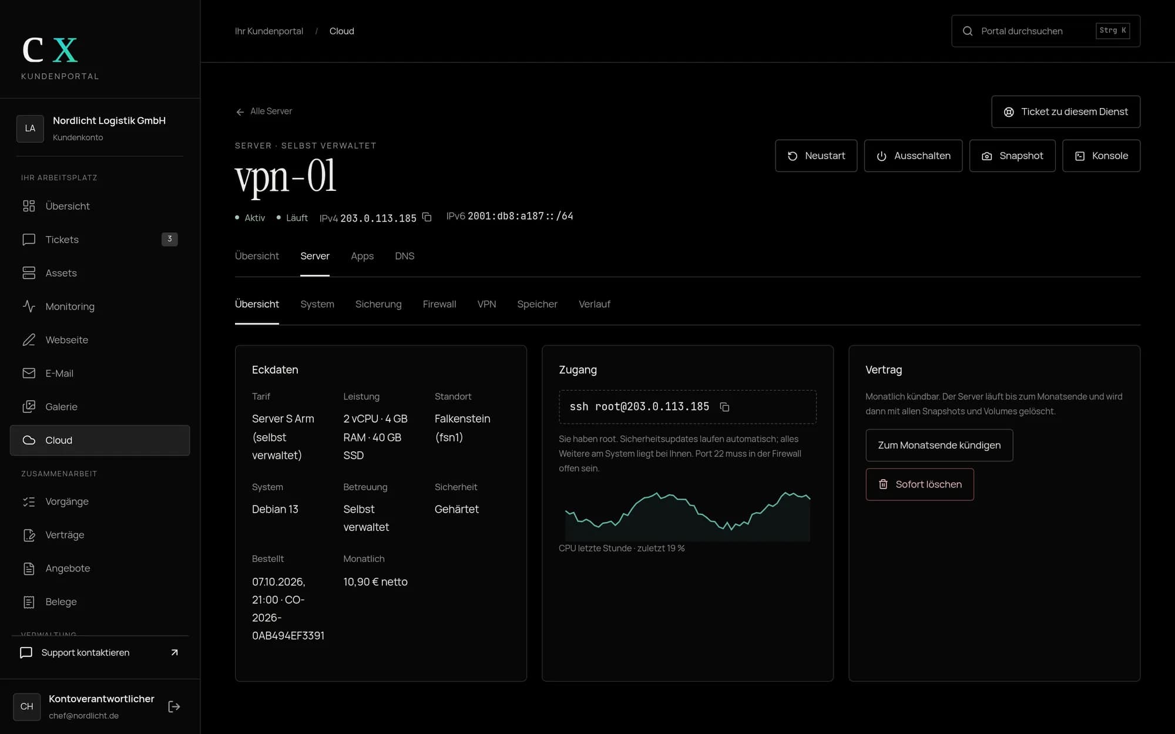Image resolution: width=1175 pixels, height=734 pixels.
Task: Open Belege in the sidebar
Action: pyautogui.click(x=100, y=602)
